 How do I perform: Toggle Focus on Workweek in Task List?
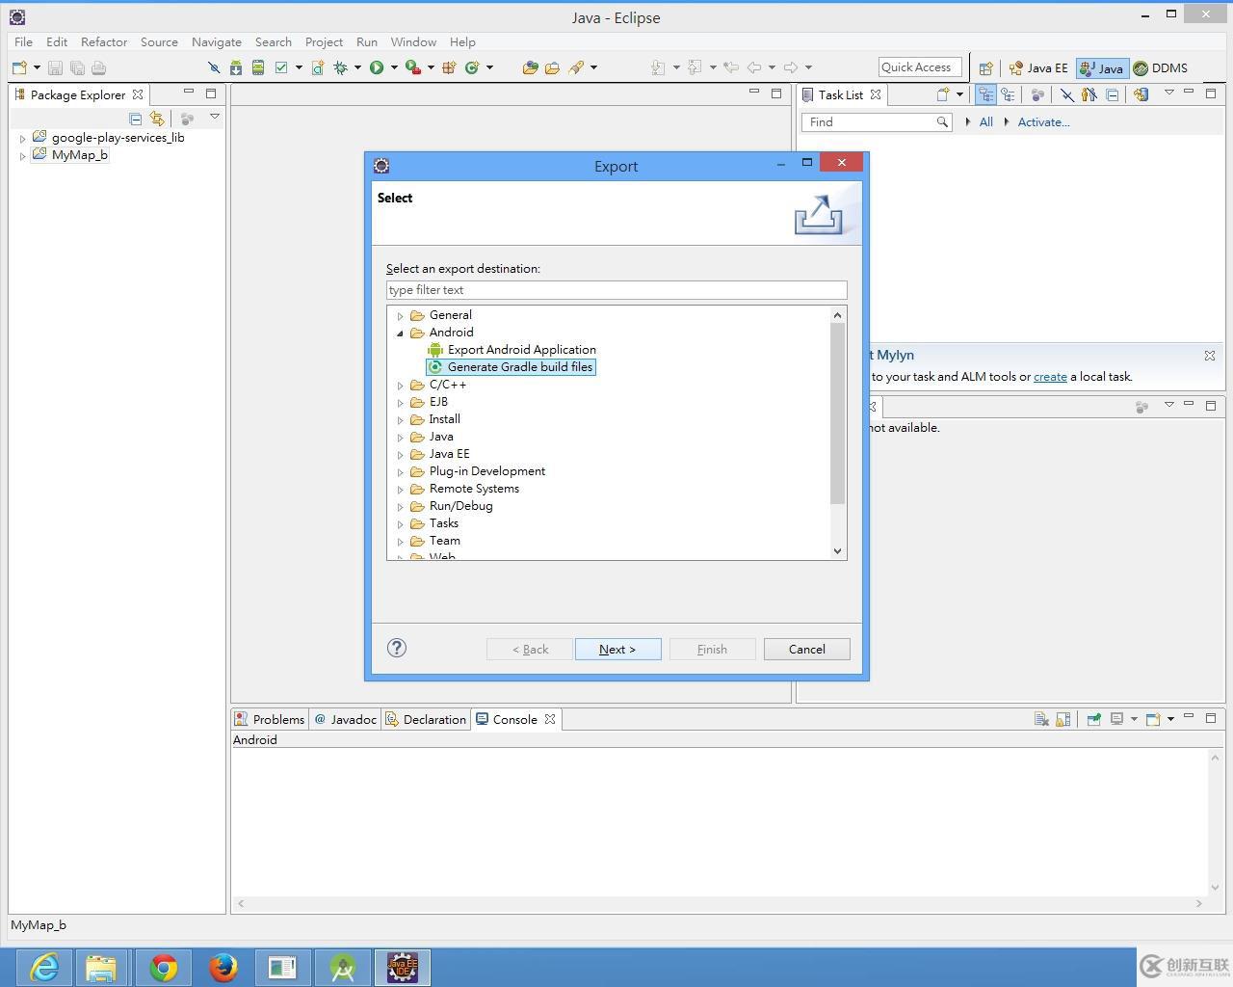click(x=1037, y=94)
